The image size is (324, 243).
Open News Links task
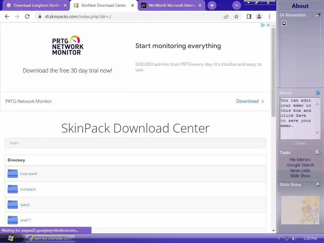point(300,171)
